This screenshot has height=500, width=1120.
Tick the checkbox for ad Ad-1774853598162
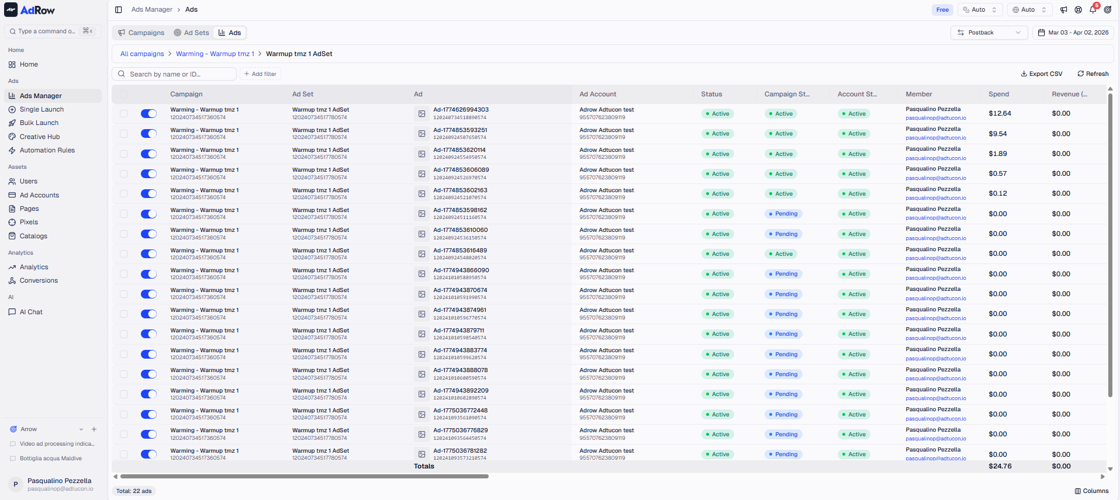click(x=123, y=214)
